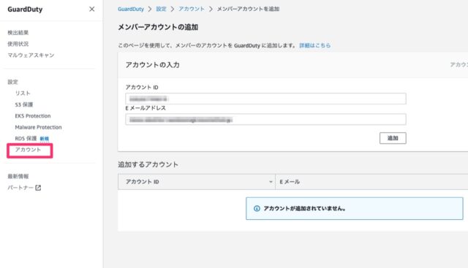
Task: Click the external link icon beside パートナー
Action: pyautogui.click(x=38, y=188)
